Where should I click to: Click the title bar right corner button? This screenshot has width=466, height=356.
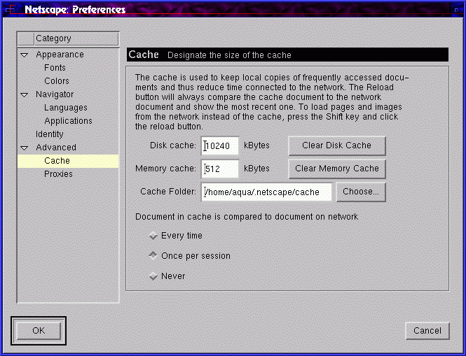click(x=456, y=10)
